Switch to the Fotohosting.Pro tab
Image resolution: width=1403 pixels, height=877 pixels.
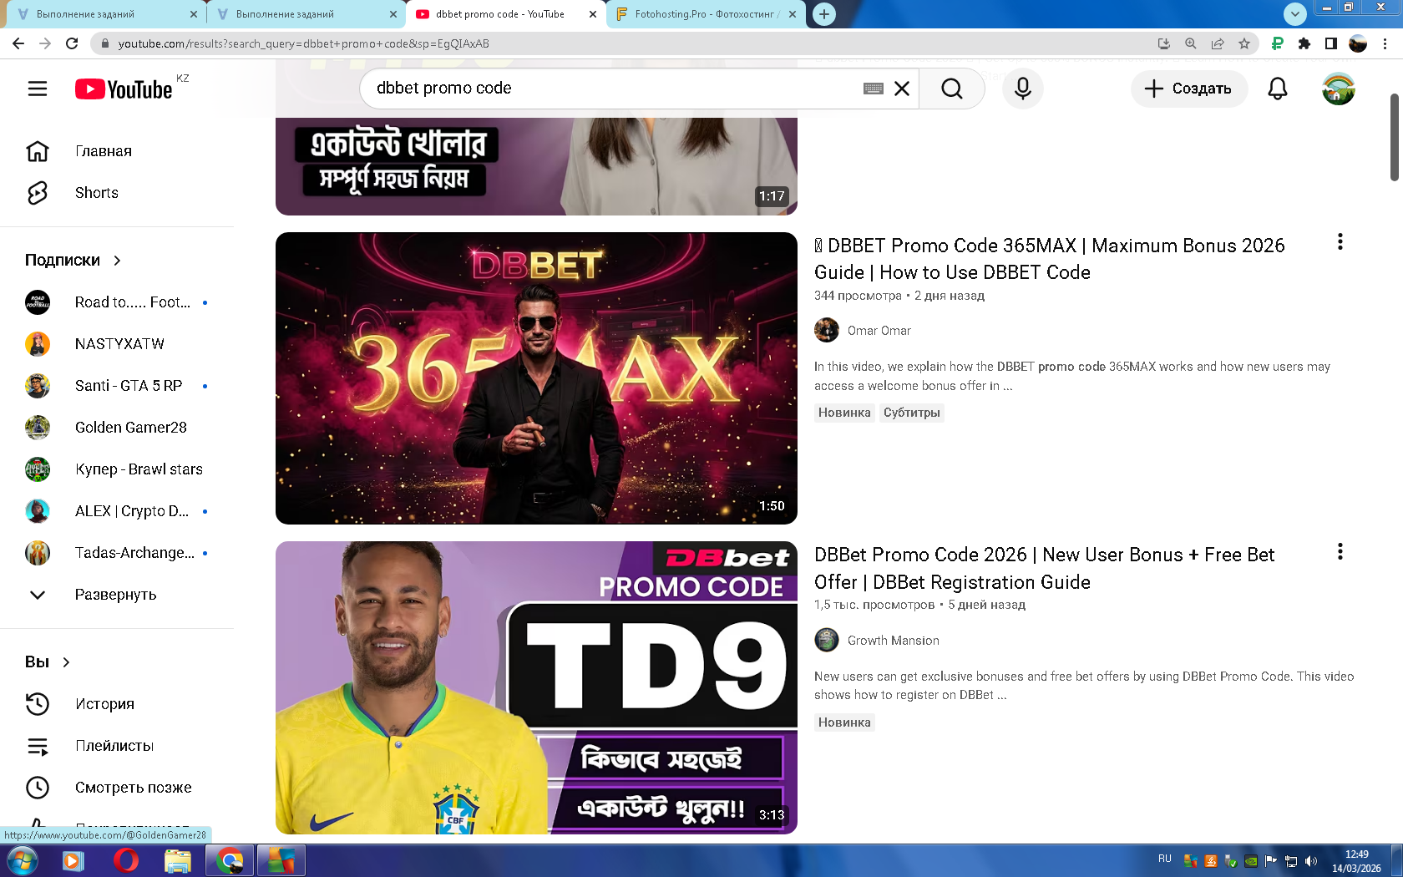(x=706, y=14)
